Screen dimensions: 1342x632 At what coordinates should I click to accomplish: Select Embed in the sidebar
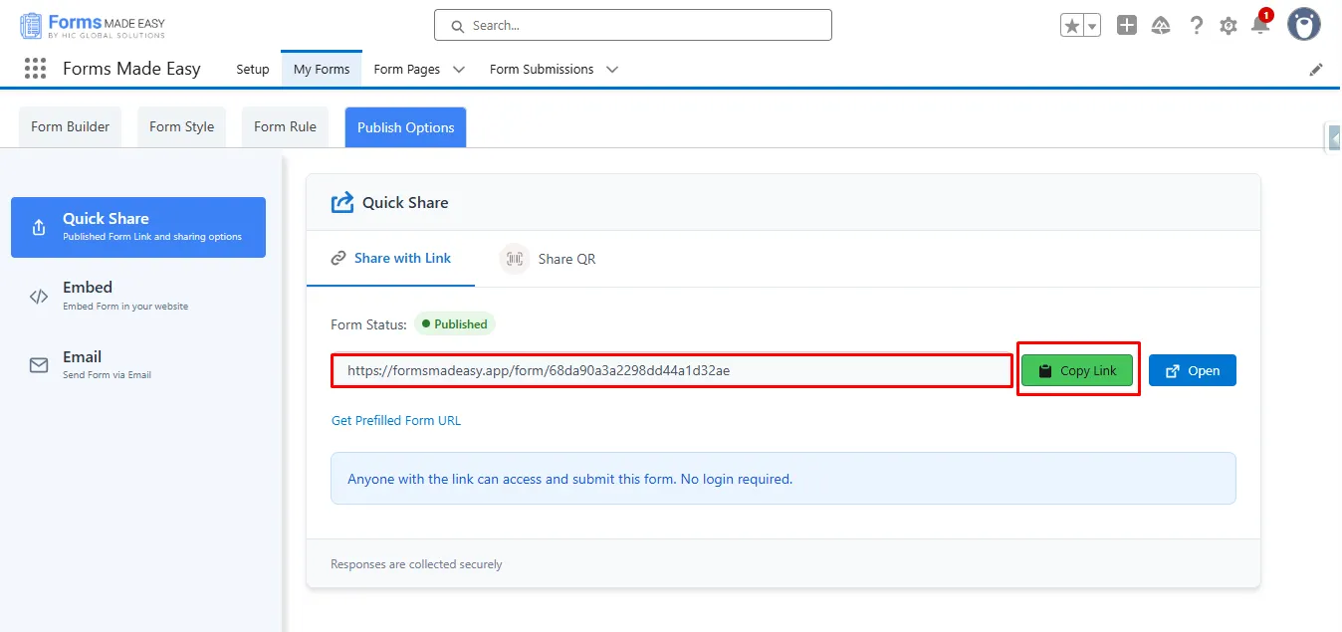(138, 296)
